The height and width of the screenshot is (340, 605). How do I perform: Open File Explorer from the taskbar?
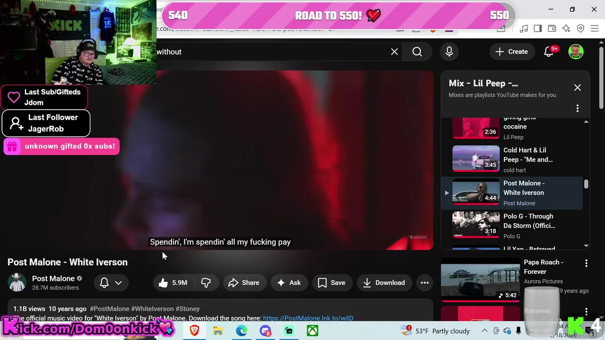pos(217,331)
